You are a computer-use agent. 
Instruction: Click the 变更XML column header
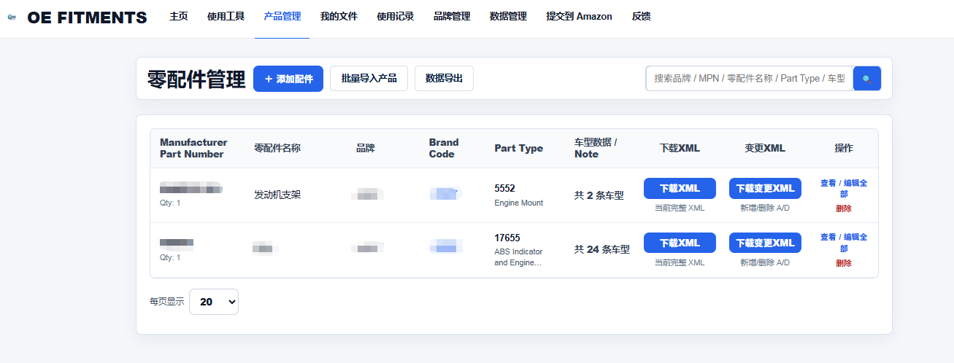(x=765, y=148)
